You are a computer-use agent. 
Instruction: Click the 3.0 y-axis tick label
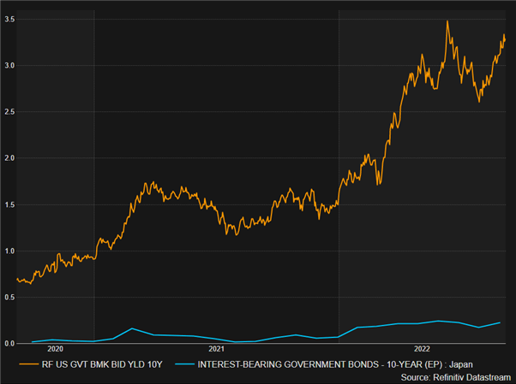[8, 65]
